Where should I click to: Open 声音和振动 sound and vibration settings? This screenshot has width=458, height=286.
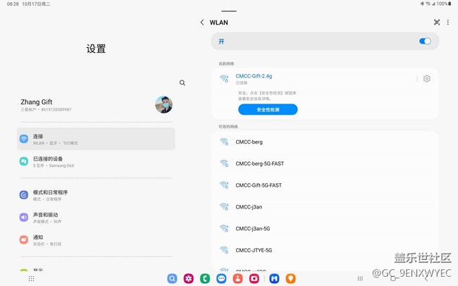tap(96, 217)
